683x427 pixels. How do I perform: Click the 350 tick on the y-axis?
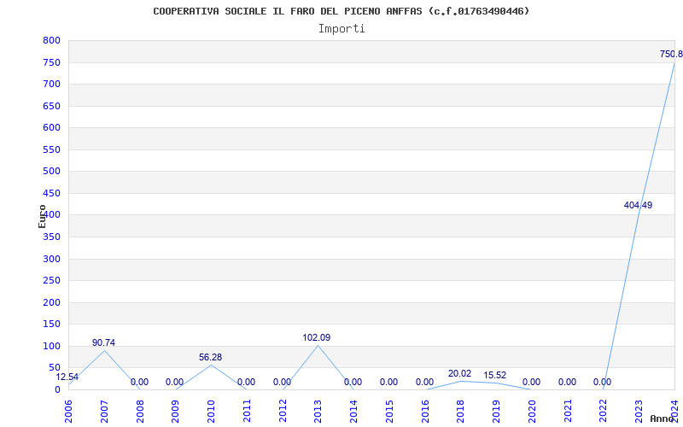(51, 237)
